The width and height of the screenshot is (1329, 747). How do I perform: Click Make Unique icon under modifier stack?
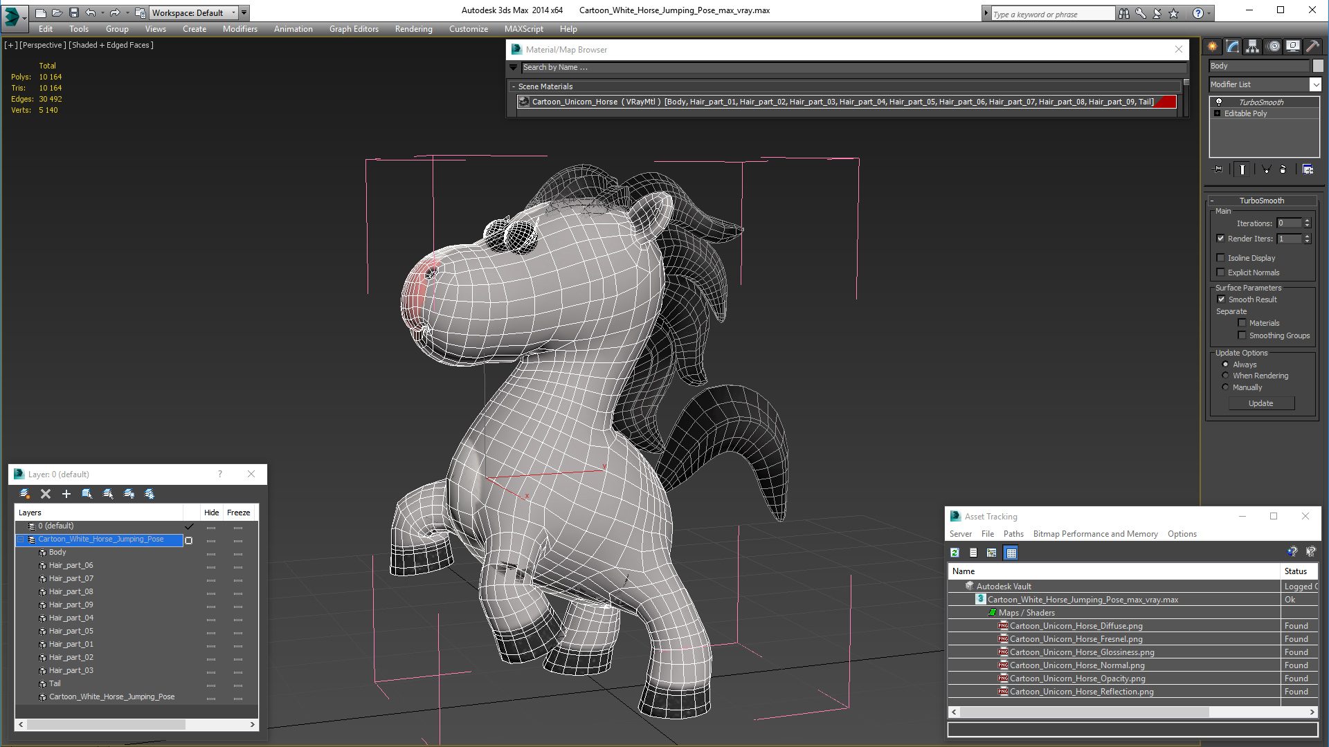1266,169
